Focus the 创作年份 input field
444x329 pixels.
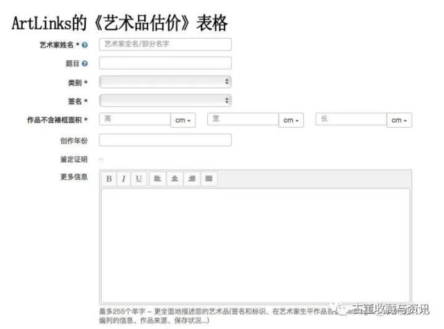(166, 140)
